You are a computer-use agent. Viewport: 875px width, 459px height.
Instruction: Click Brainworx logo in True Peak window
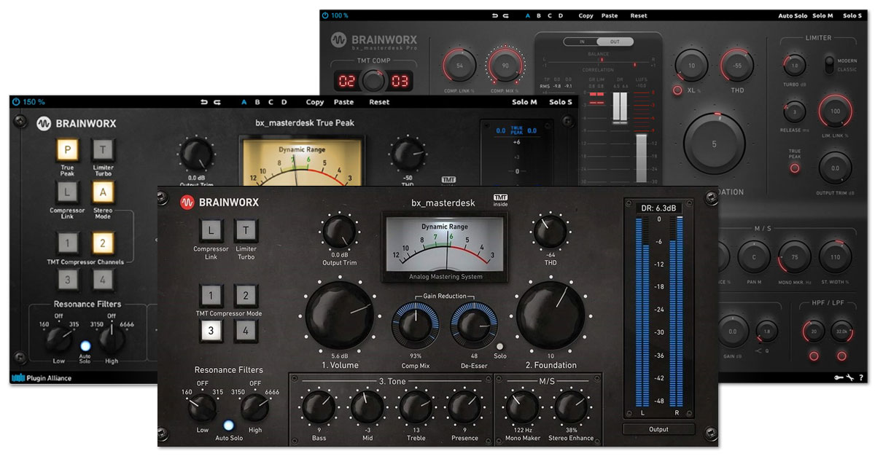[x=44, y=124]
